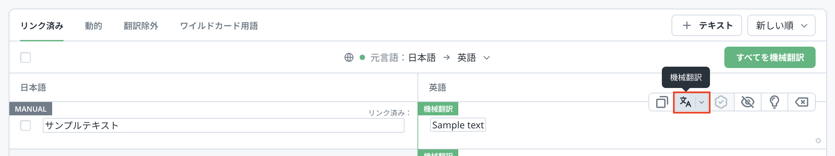835x156 pixels.
Task: Click the machine translate icon in the row toolbar
Action: tap(685, 102)
